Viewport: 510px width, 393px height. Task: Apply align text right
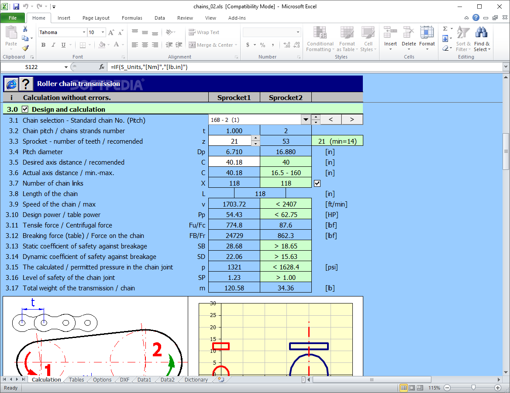pos(155,45)
